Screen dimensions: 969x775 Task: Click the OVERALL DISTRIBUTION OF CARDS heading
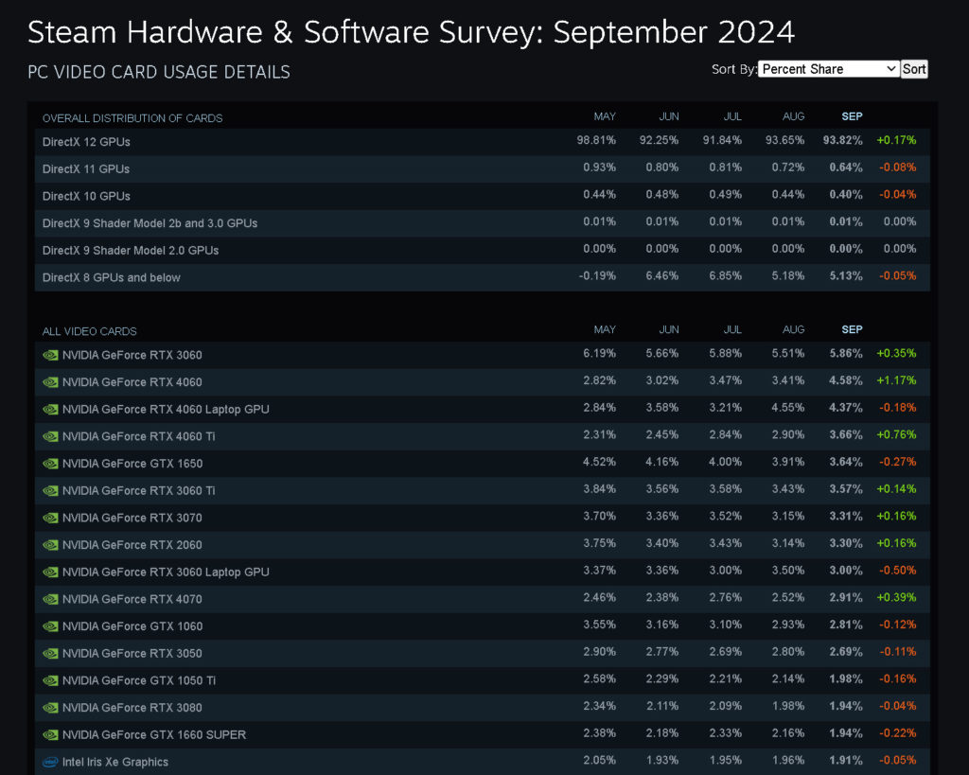point(132,118)
